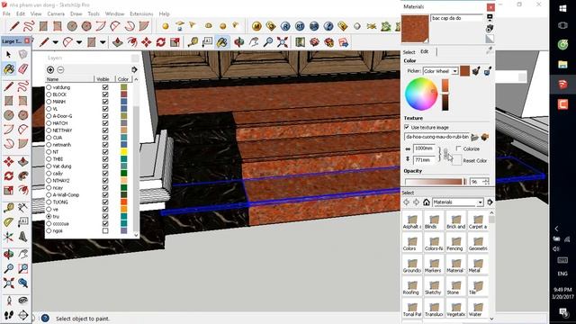This screenshot has height=324, width=576.
Task: Adjust the Opacity slider
Action: pos(436,182)
